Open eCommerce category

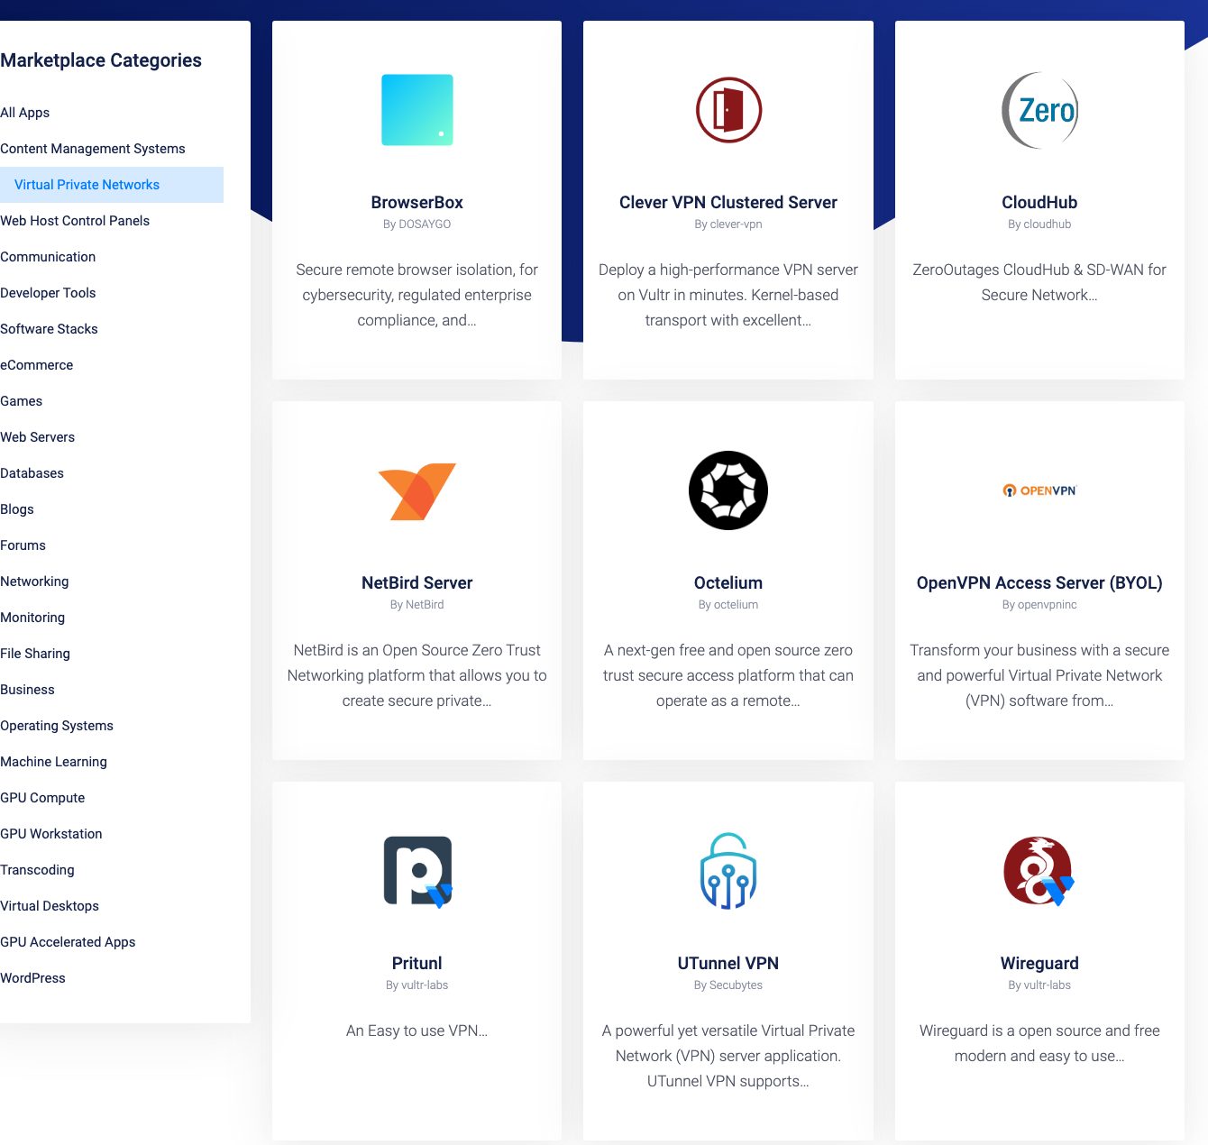point(37,365)
